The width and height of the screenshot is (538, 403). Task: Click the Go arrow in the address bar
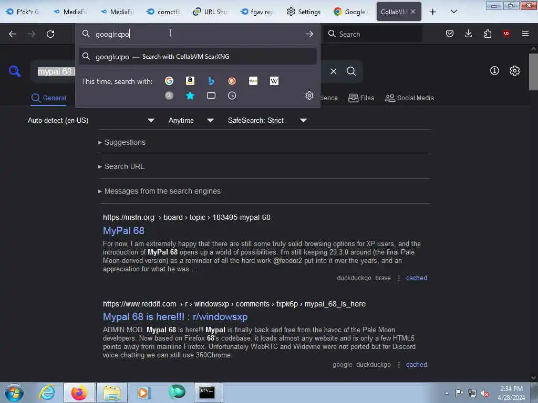[x=309, y=34]
